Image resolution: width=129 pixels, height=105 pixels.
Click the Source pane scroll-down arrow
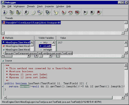[126, 94]
